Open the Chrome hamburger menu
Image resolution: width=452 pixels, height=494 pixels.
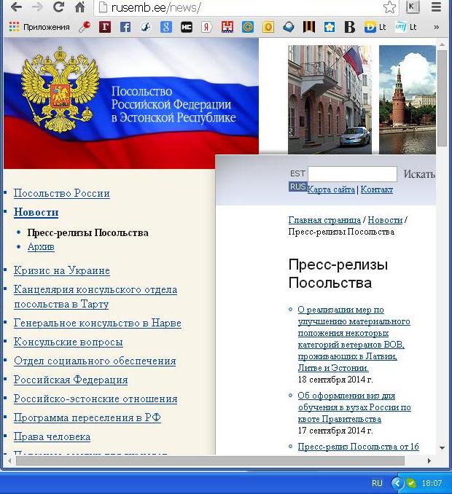point(436,7)
